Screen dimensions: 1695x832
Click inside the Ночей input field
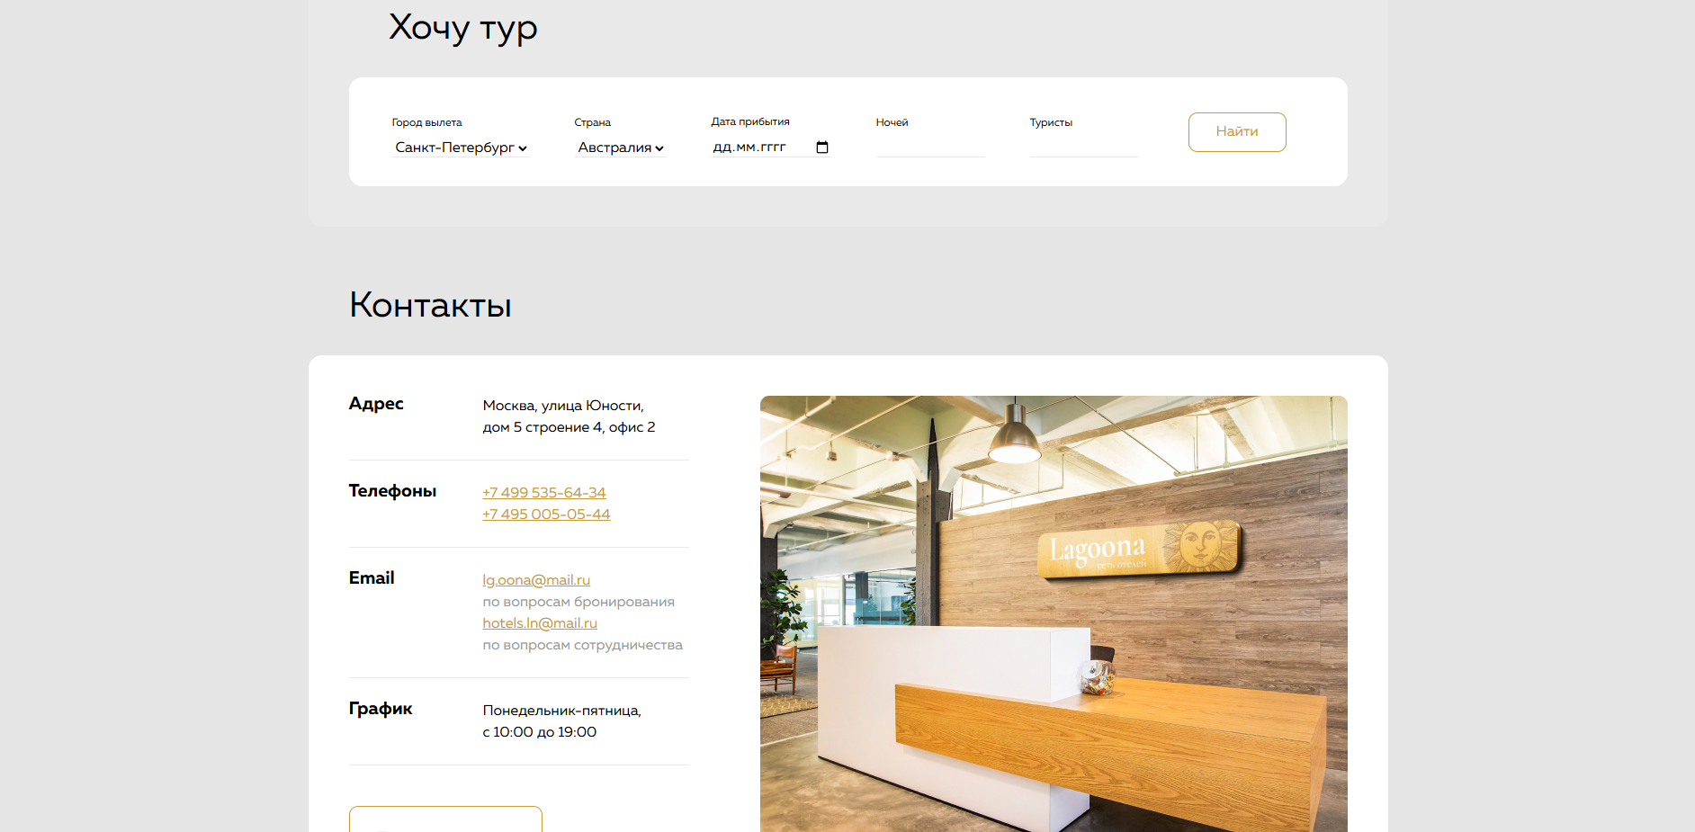(x=929, y=148)
